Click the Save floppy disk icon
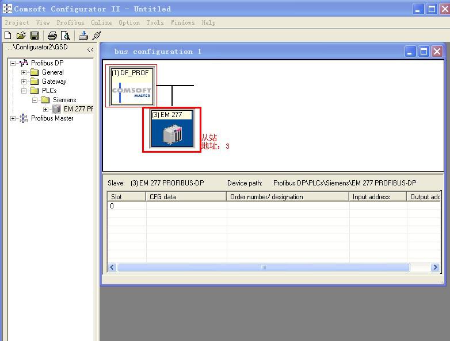Screen dimensions: 450x341 click(x=35, y=36)
